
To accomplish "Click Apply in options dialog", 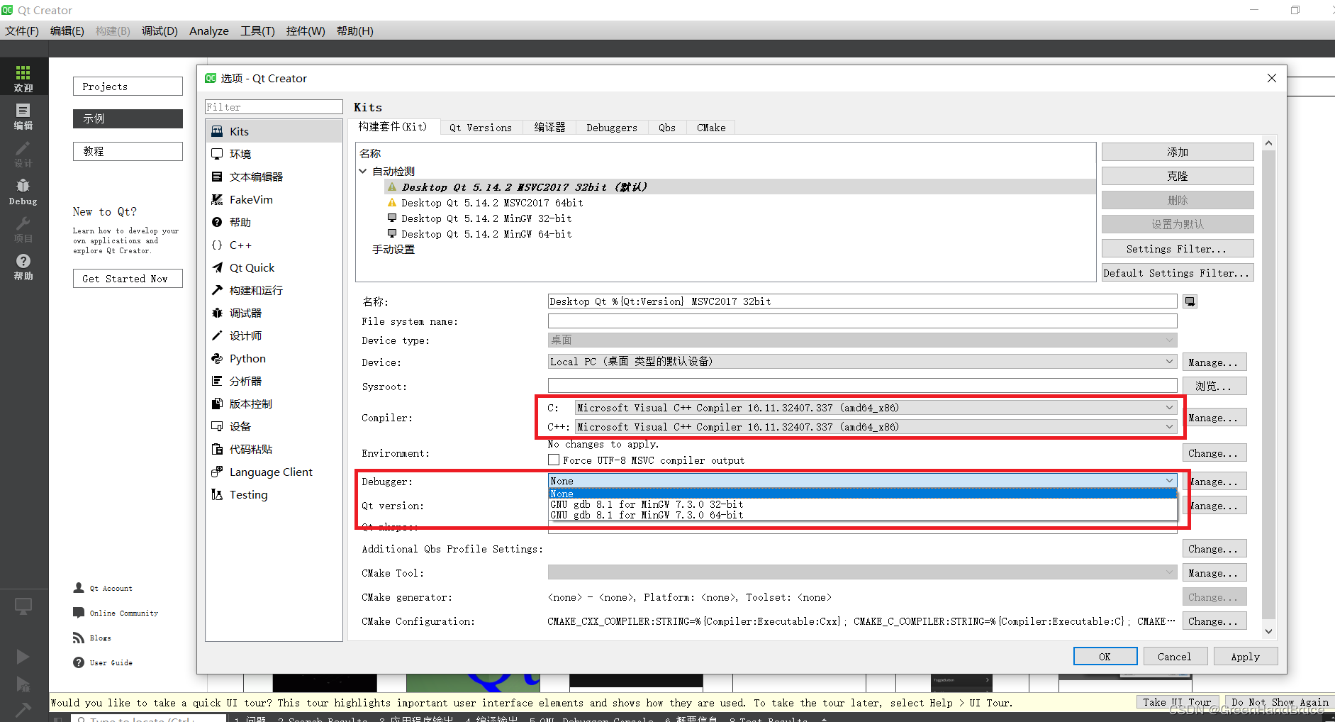I will tap(1245, 657).
